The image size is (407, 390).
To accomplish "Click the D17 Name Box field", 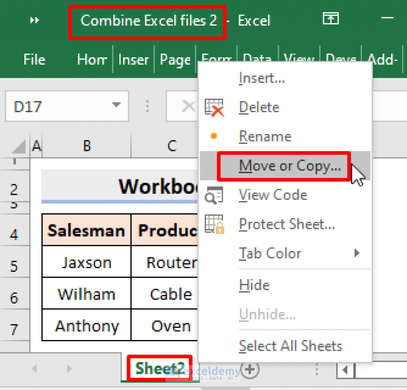I will click(67, 106).
